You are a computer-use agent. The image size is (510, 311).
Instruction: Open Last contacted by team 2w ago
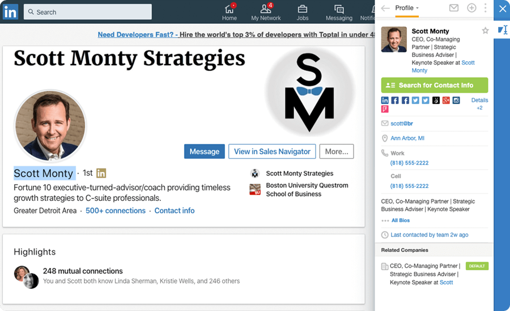pyautogui.click(x=430, y=235)
